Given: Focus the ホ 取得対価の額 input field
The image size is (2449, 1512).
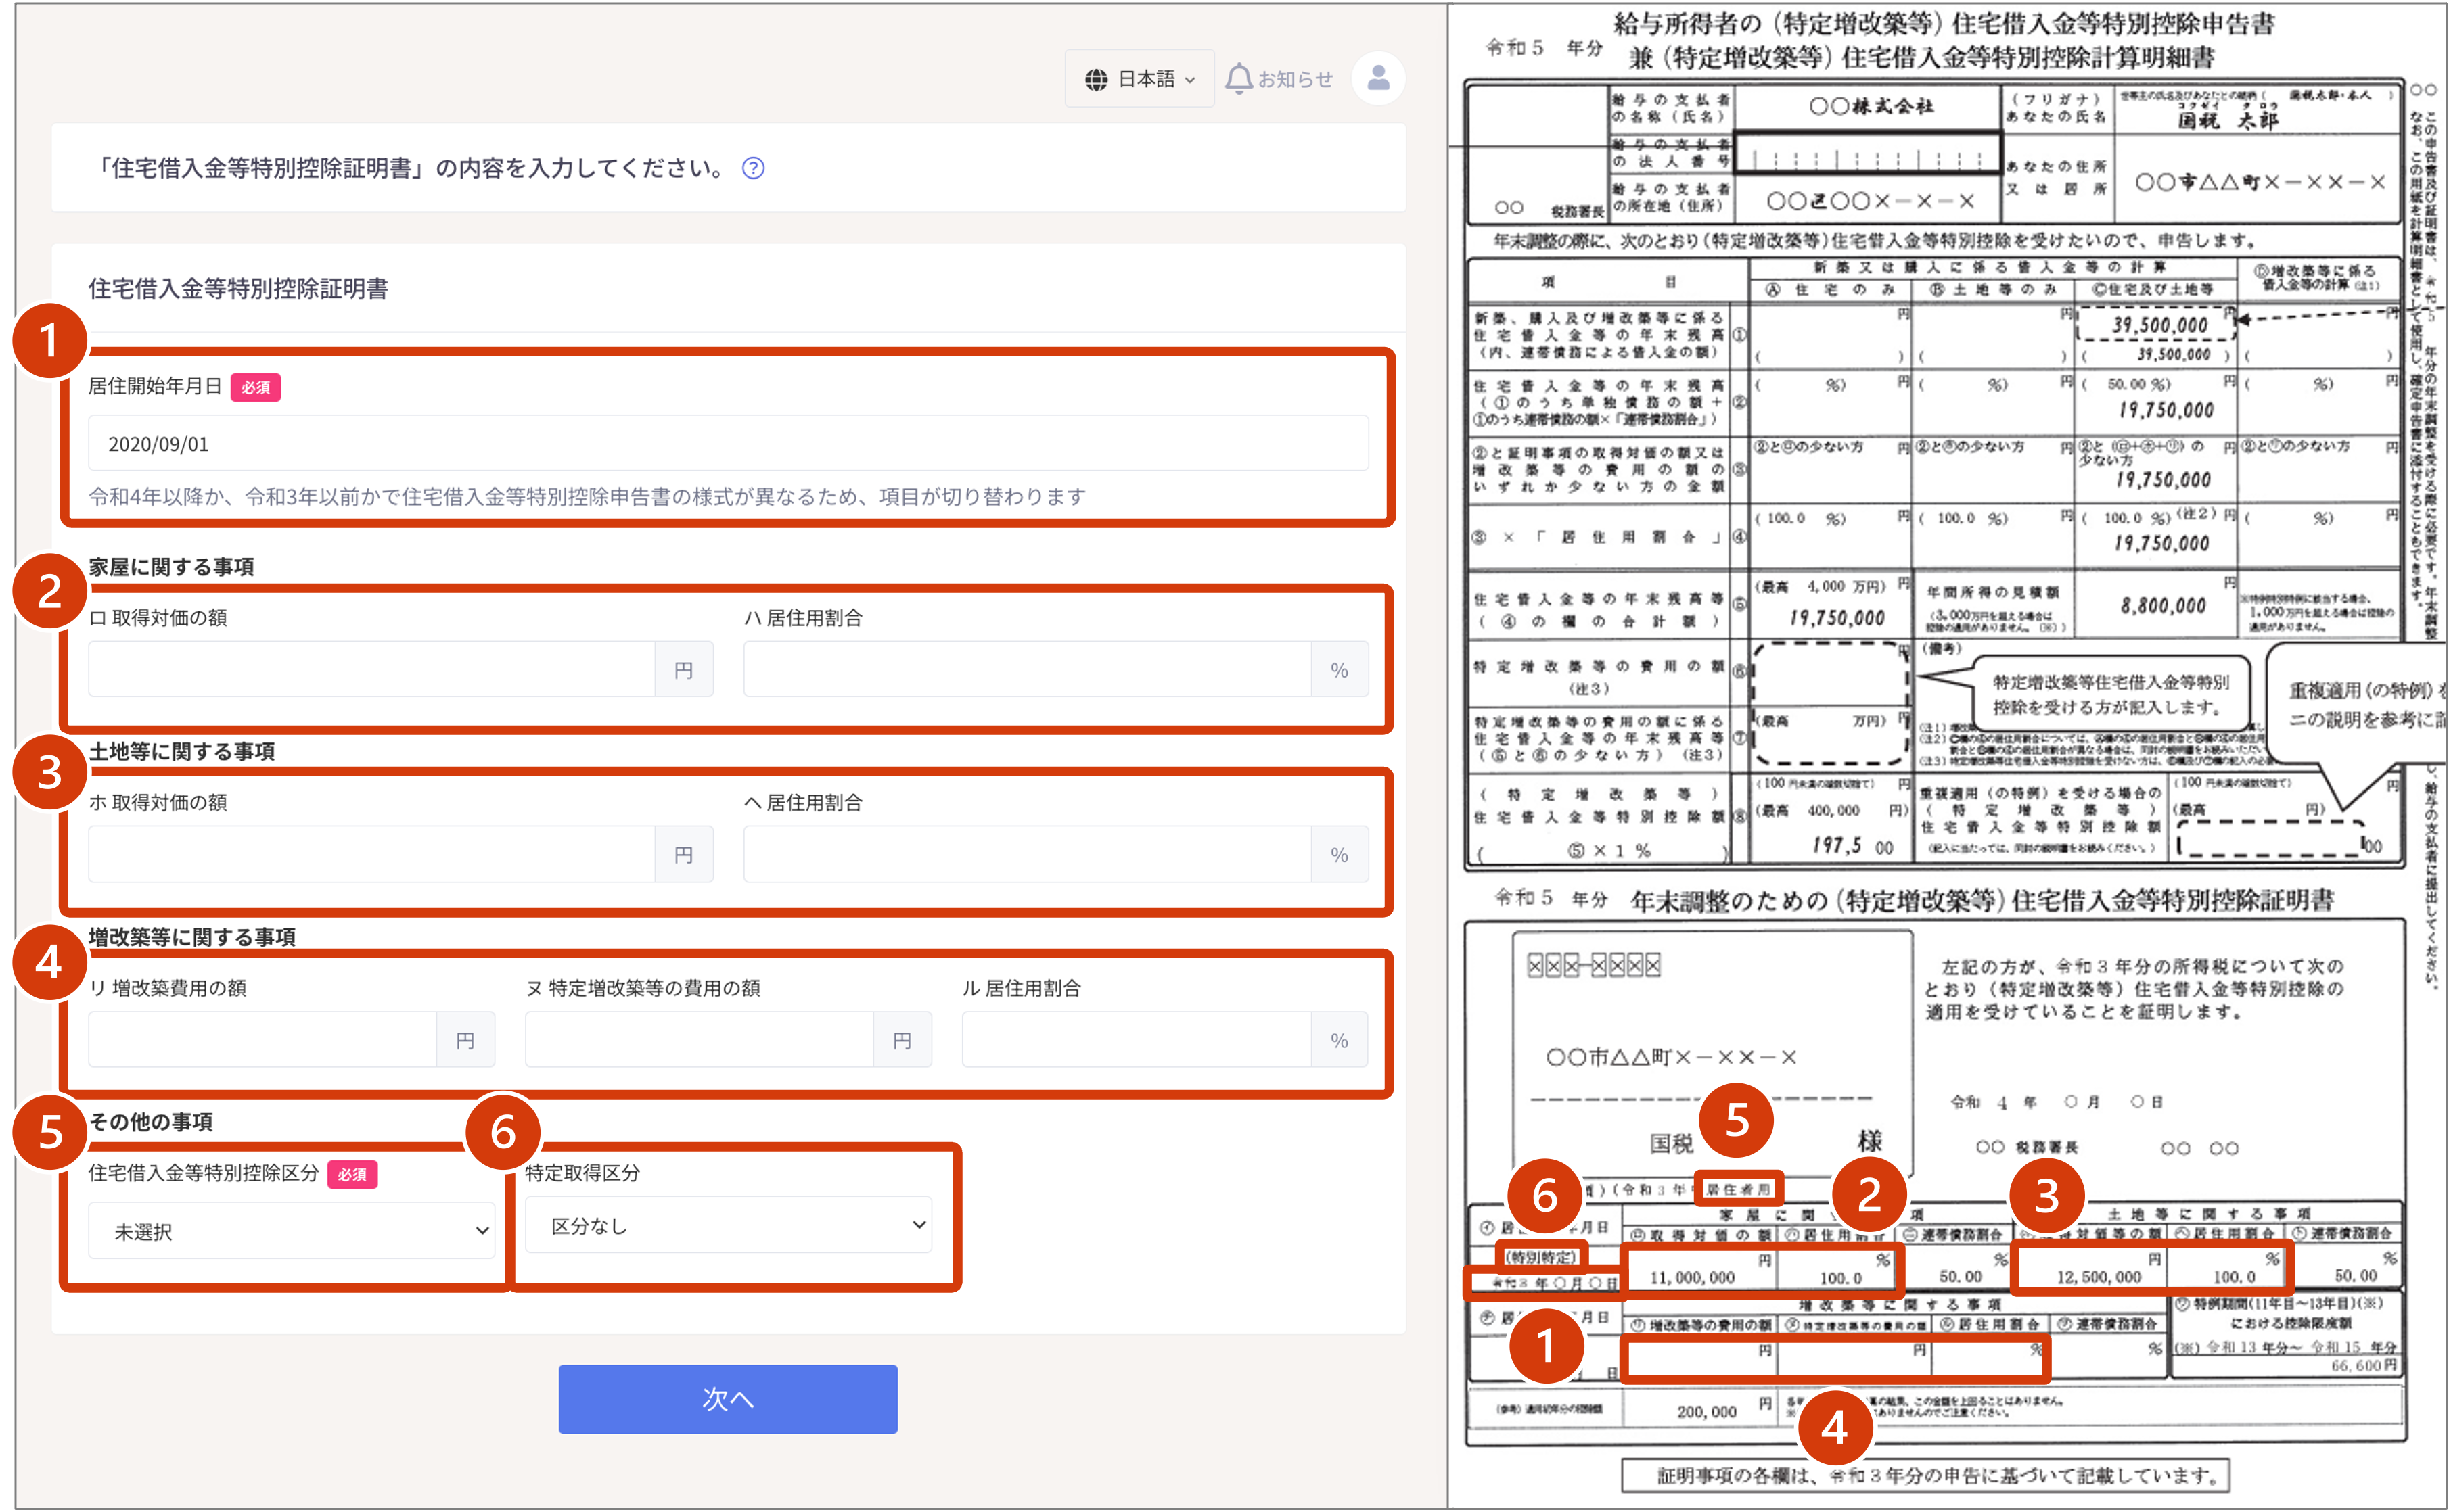Looking at the screenshot, I should click(371, 855).
